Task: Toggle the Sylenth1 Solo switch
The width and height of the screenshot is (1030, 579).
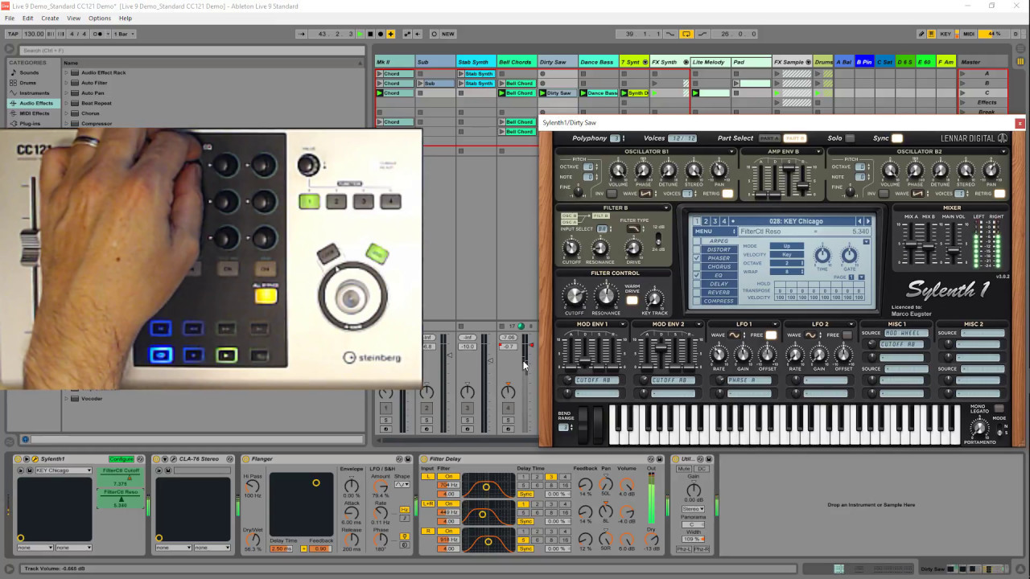Action: point(850,138)
